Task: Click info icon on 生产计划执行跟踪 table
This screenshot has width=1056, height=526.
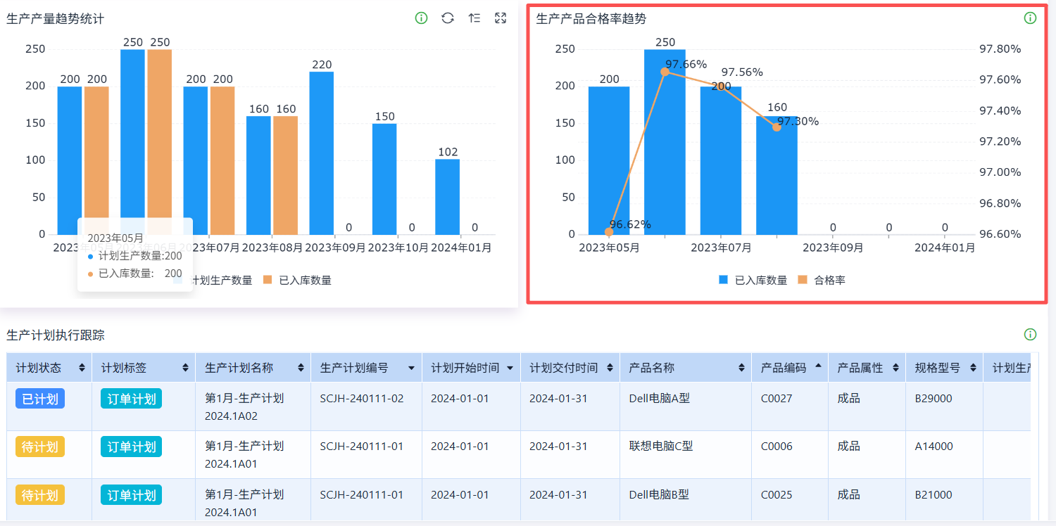Action: (1030, 335)
